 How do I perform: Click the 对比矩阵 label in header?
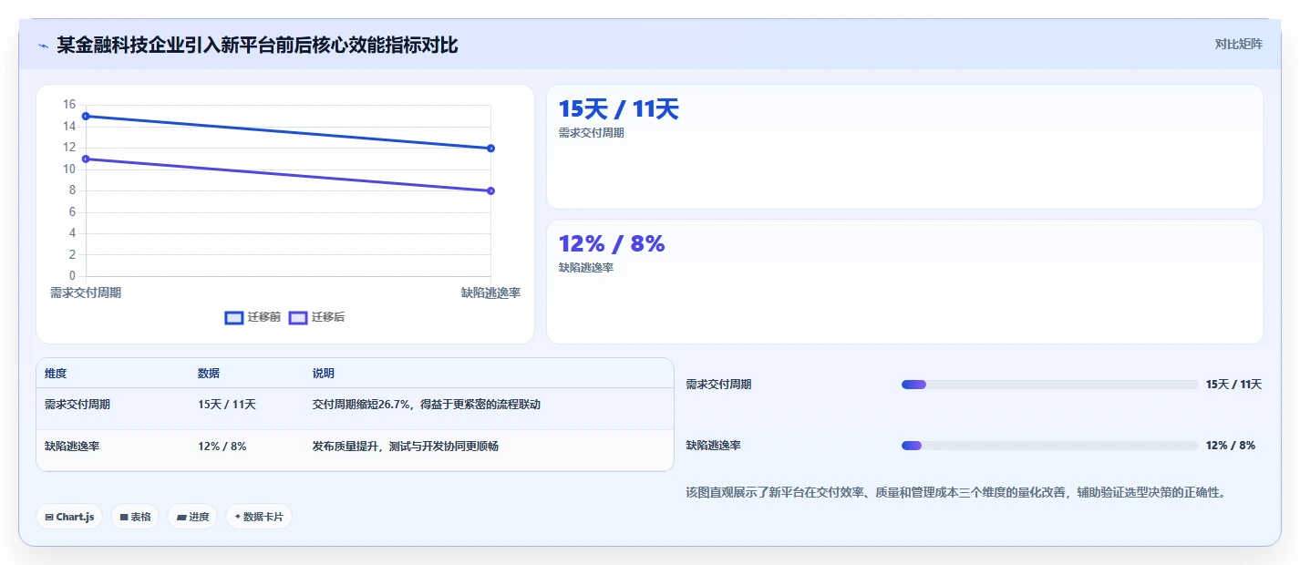coord(1238,44)
